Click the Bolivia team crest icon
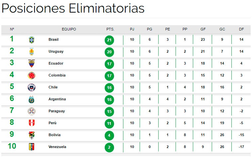The width and height of the screenshot is (252, 157). pos(32,135)
